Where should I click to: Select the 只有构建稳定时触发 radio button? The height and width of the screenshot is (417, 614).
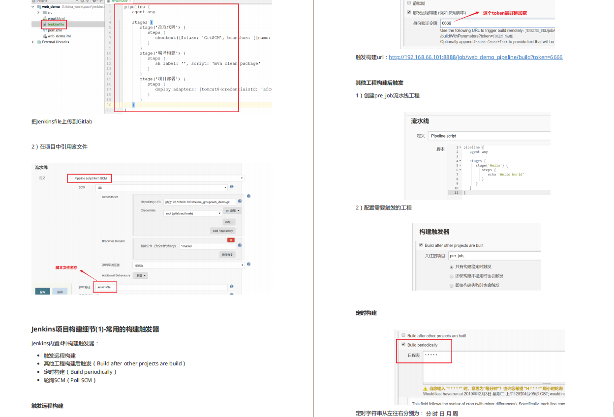(451, 267)
